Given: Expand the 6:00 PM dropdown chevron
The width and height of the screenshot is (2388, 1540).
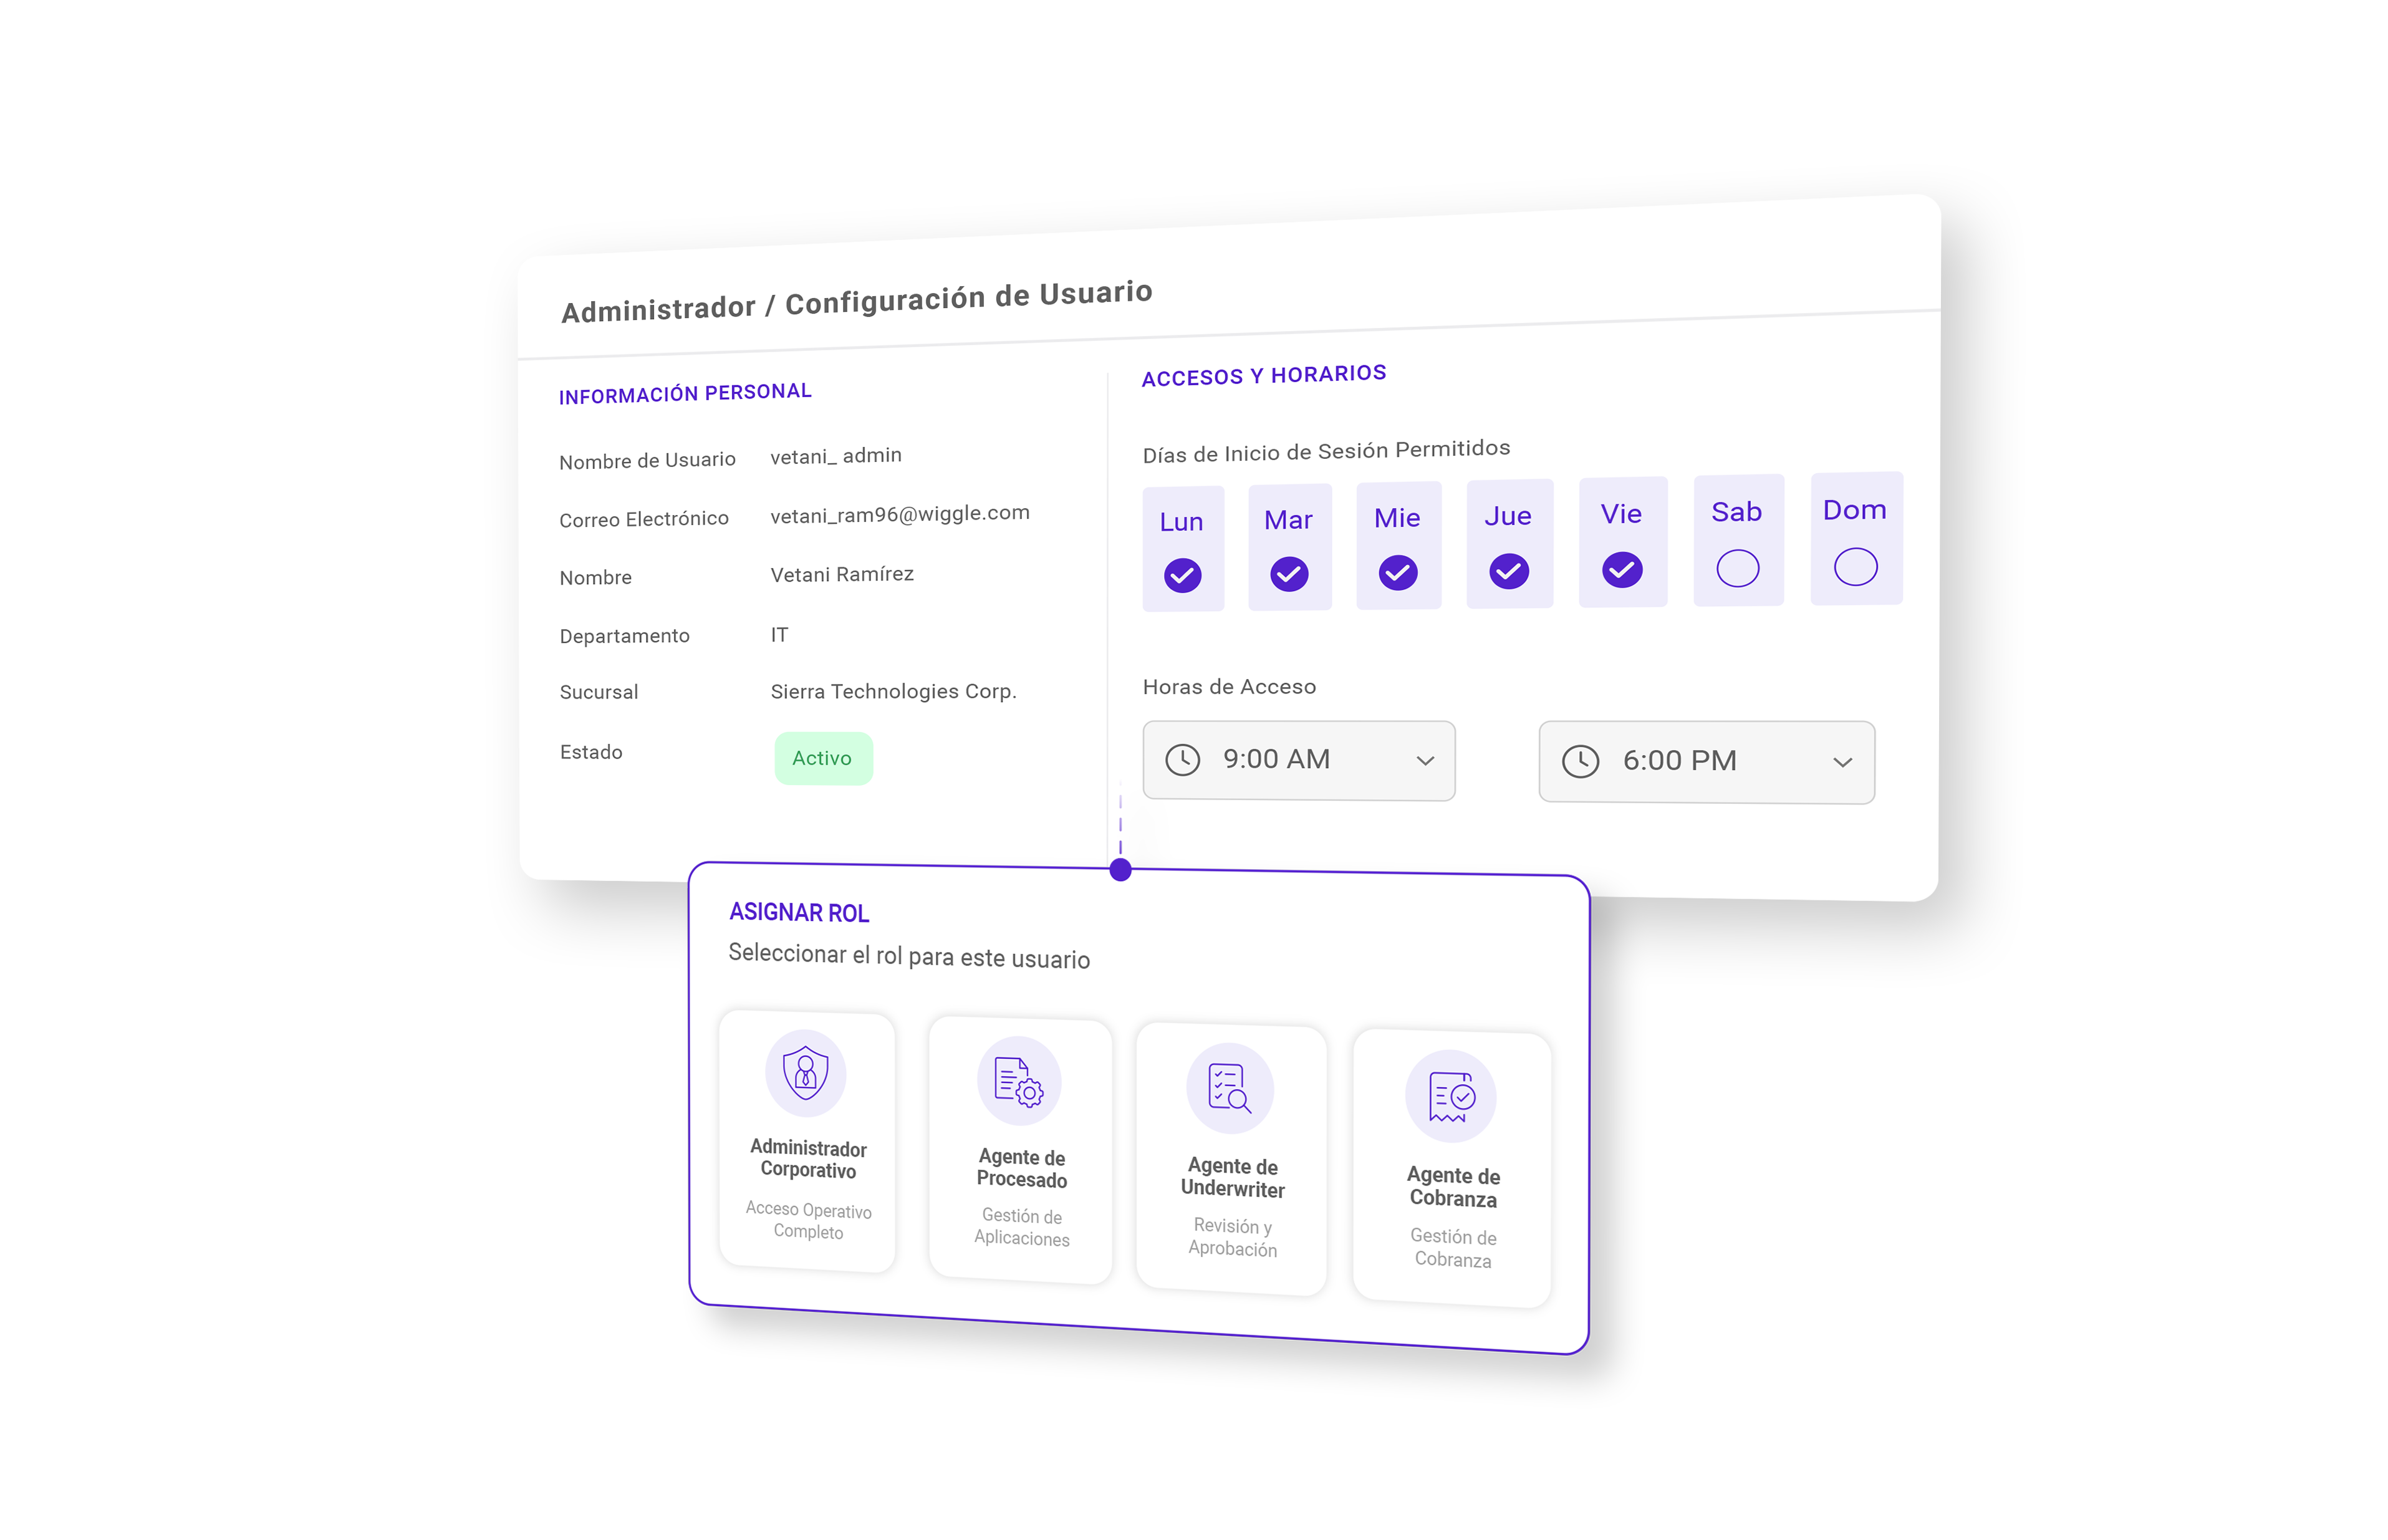Looking at the screenshot, I should pyautogui.click(x=1843, y=763).
